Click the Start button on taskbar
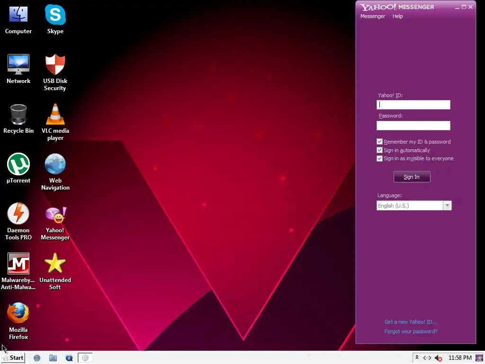Screen dimensions: 485x364 click(13, 358)
